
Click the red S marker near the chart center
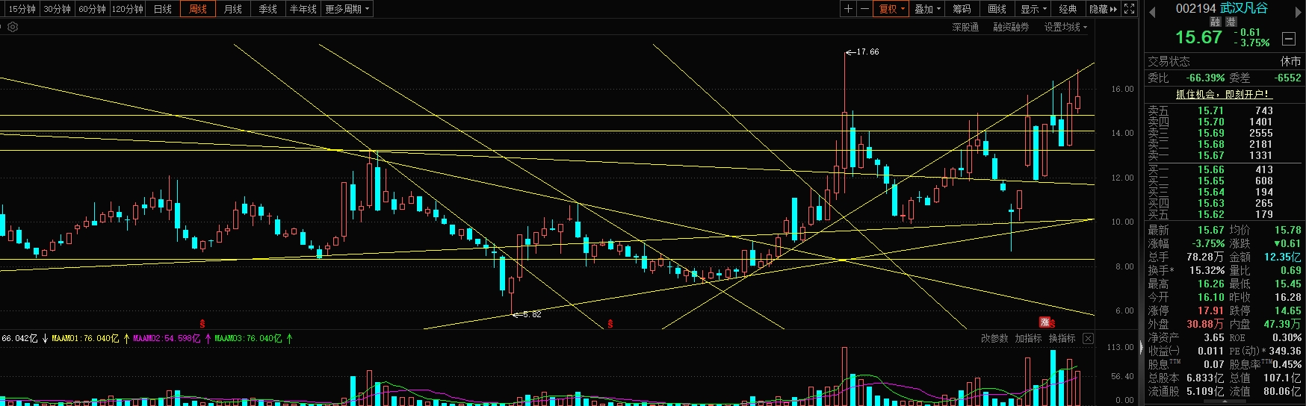pos(610,324)
